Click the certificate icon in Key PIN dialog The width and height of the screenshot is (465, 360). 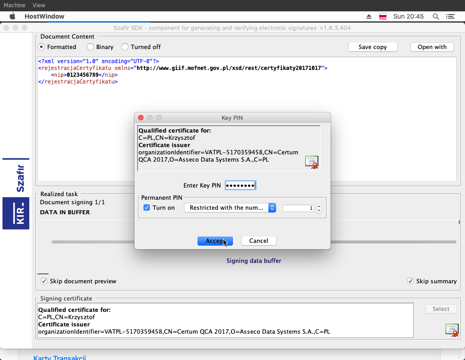312,162
